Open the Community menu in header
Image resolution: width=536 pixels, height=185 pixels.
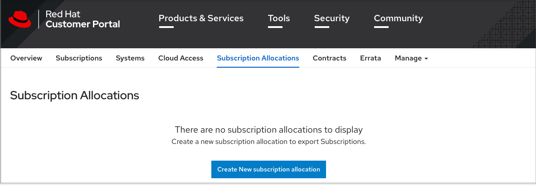click(398, 18)
